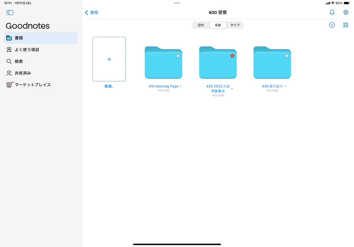354x247 pixels.
Task: Toggle the sidebar panel icon
Action: tap(10, 12)
